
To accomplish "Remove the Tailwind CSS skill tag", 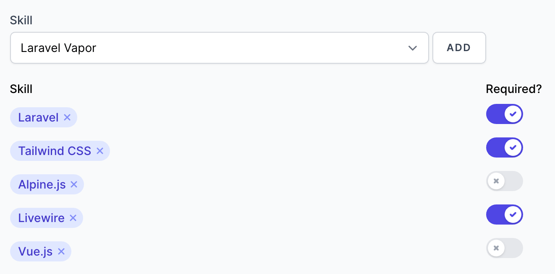I will pyautogui.click(x=100, y=151).
